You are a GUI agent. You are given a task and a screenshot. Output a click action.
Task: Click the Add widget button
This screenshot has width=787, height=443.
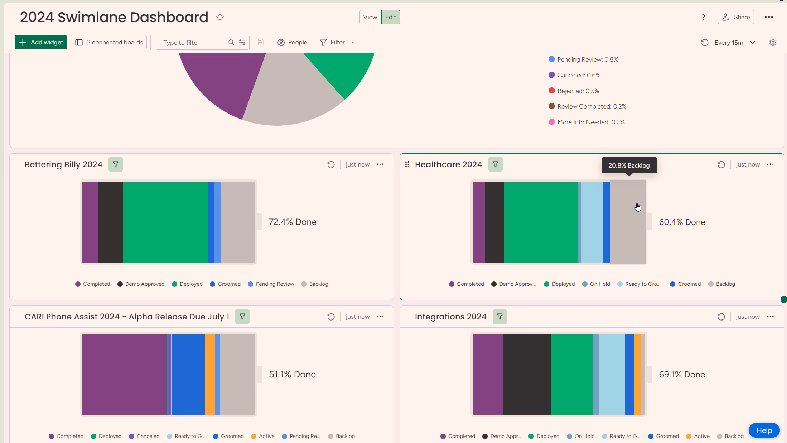coord(41,42)
